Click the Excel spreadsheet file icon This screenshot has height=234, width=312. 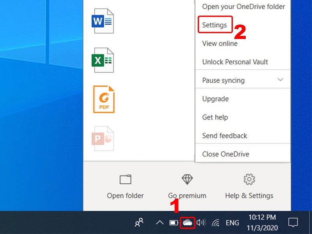point(103,60)
